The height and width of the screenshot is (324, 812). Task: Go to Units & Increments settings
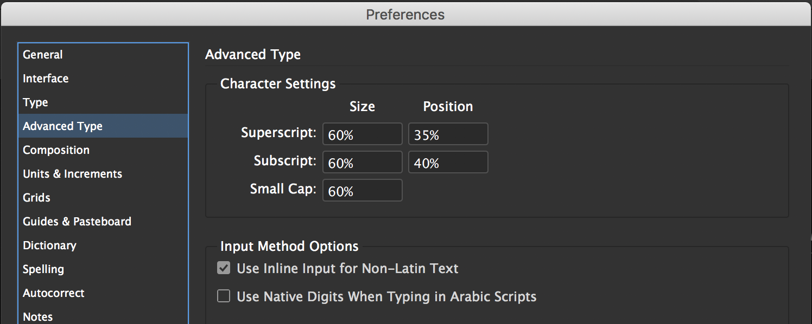pyautogui.click(x=72, y=174)
